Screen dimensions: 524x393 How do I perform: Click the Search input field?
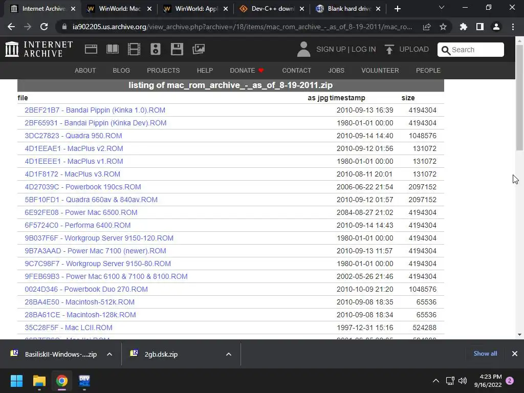pyautogui.click(x=471, y=50)
